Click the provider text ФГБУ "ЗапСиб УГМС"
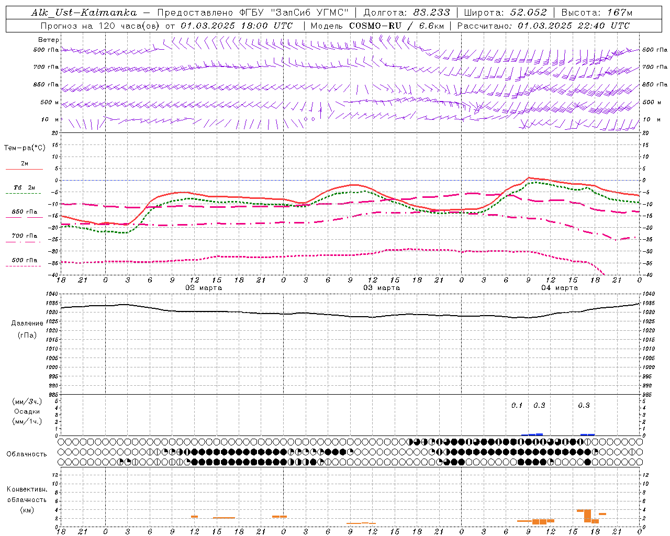Viewport: 670px width, 536px height. point(294,13)
